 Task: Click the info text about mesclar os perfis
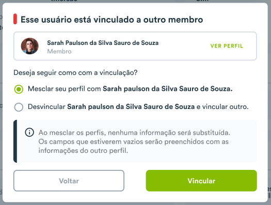[x=134, y=141]
